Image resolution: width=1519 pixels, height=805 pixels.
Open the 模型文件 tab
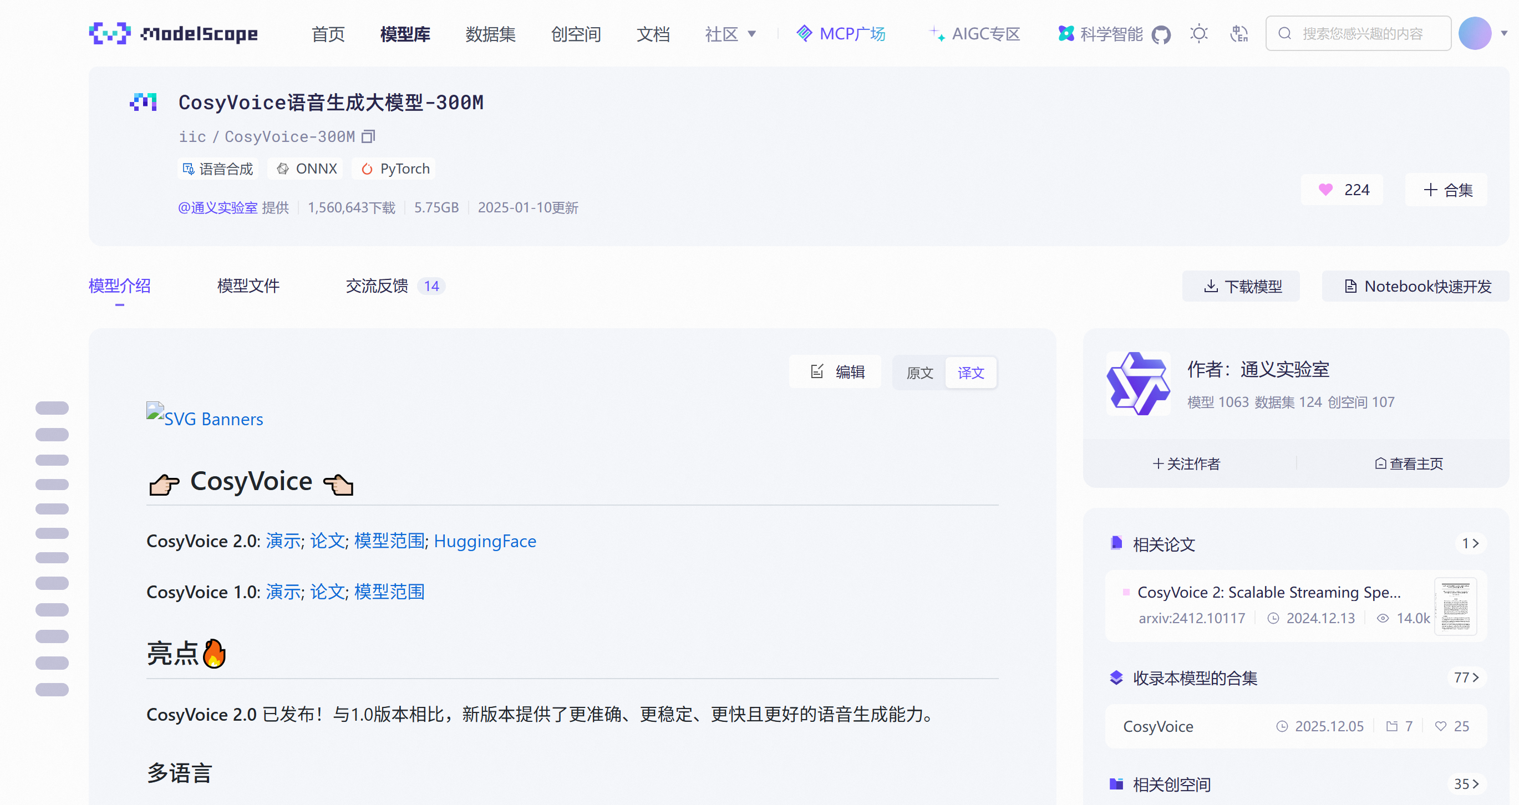[248, 287]
